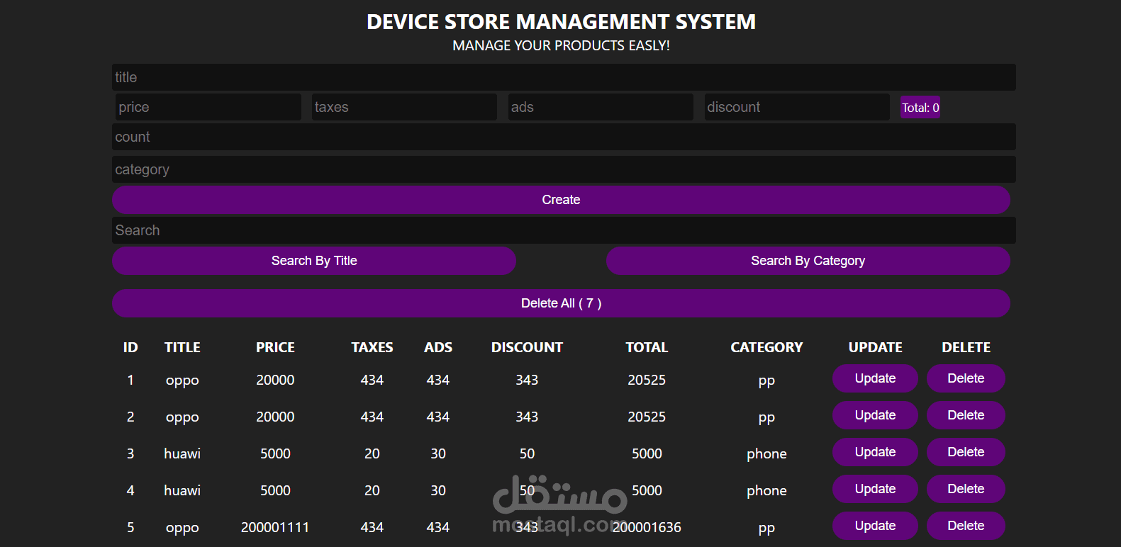Click the ads input field
Viewport: 1121px width, 547px height.
(x=601, y=107)
